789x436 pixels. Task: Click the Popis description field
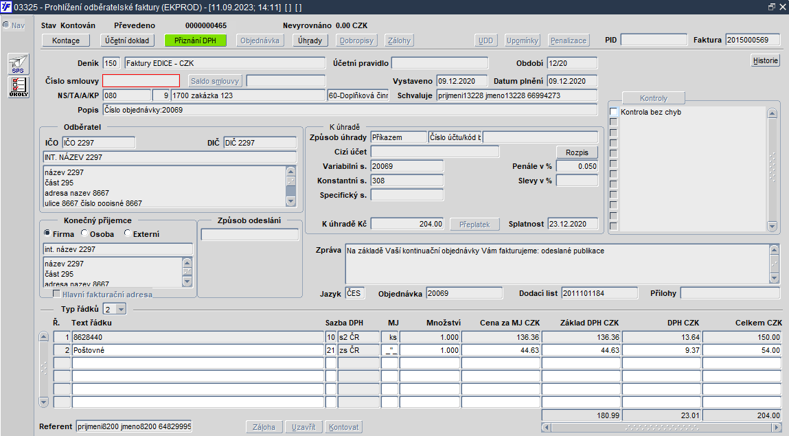click(350, 110)
